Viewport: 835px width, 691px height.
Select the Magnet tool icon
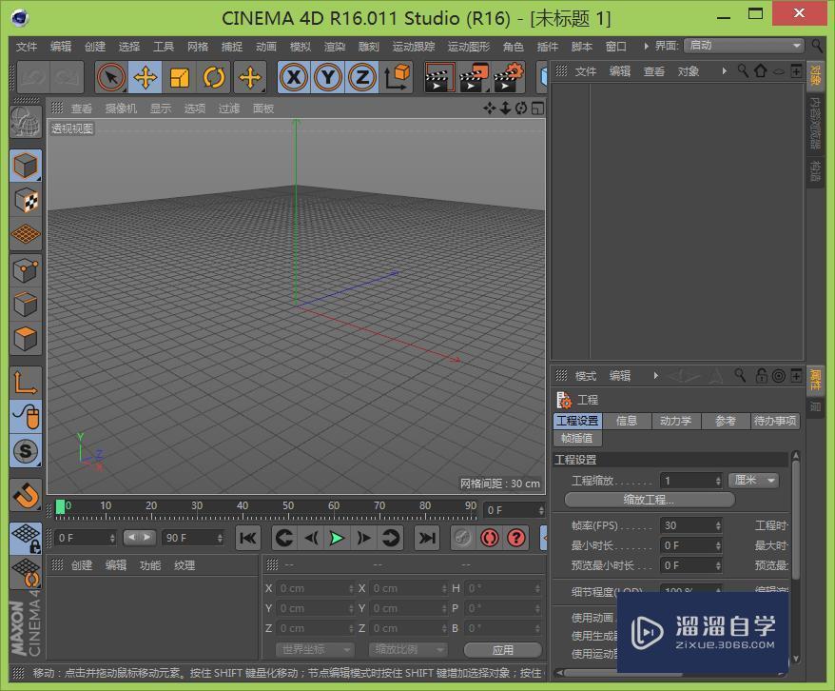click(x=25, y=495)
